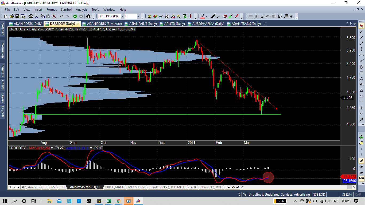This screenshot has width=365, height=205.
Task: Open the Windows Start menu
Action: pos(5,201)
